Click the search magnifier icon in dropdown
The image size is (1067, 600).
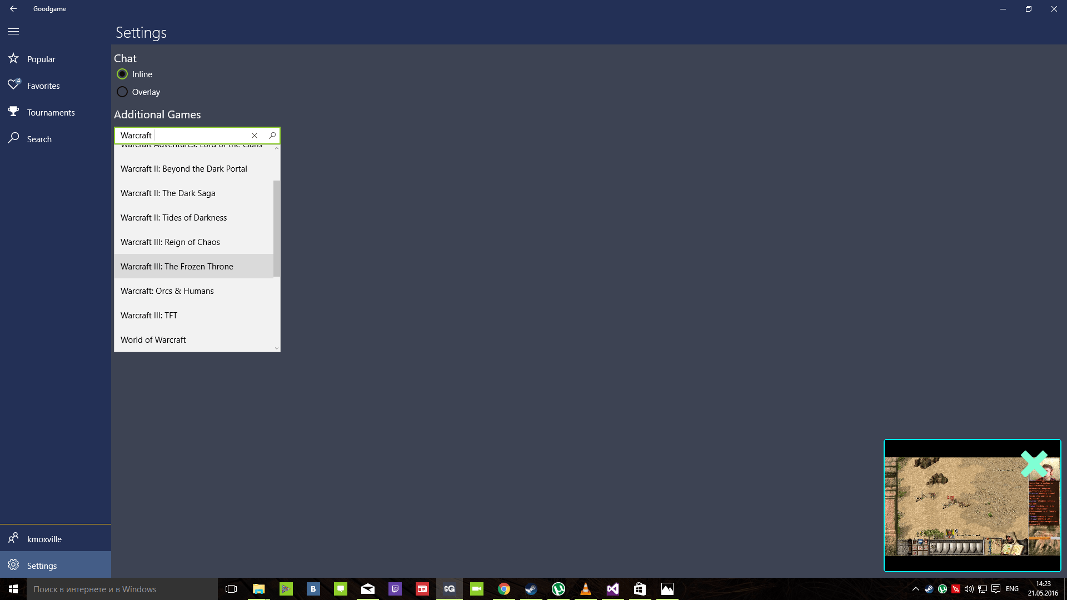coord(272,135)
